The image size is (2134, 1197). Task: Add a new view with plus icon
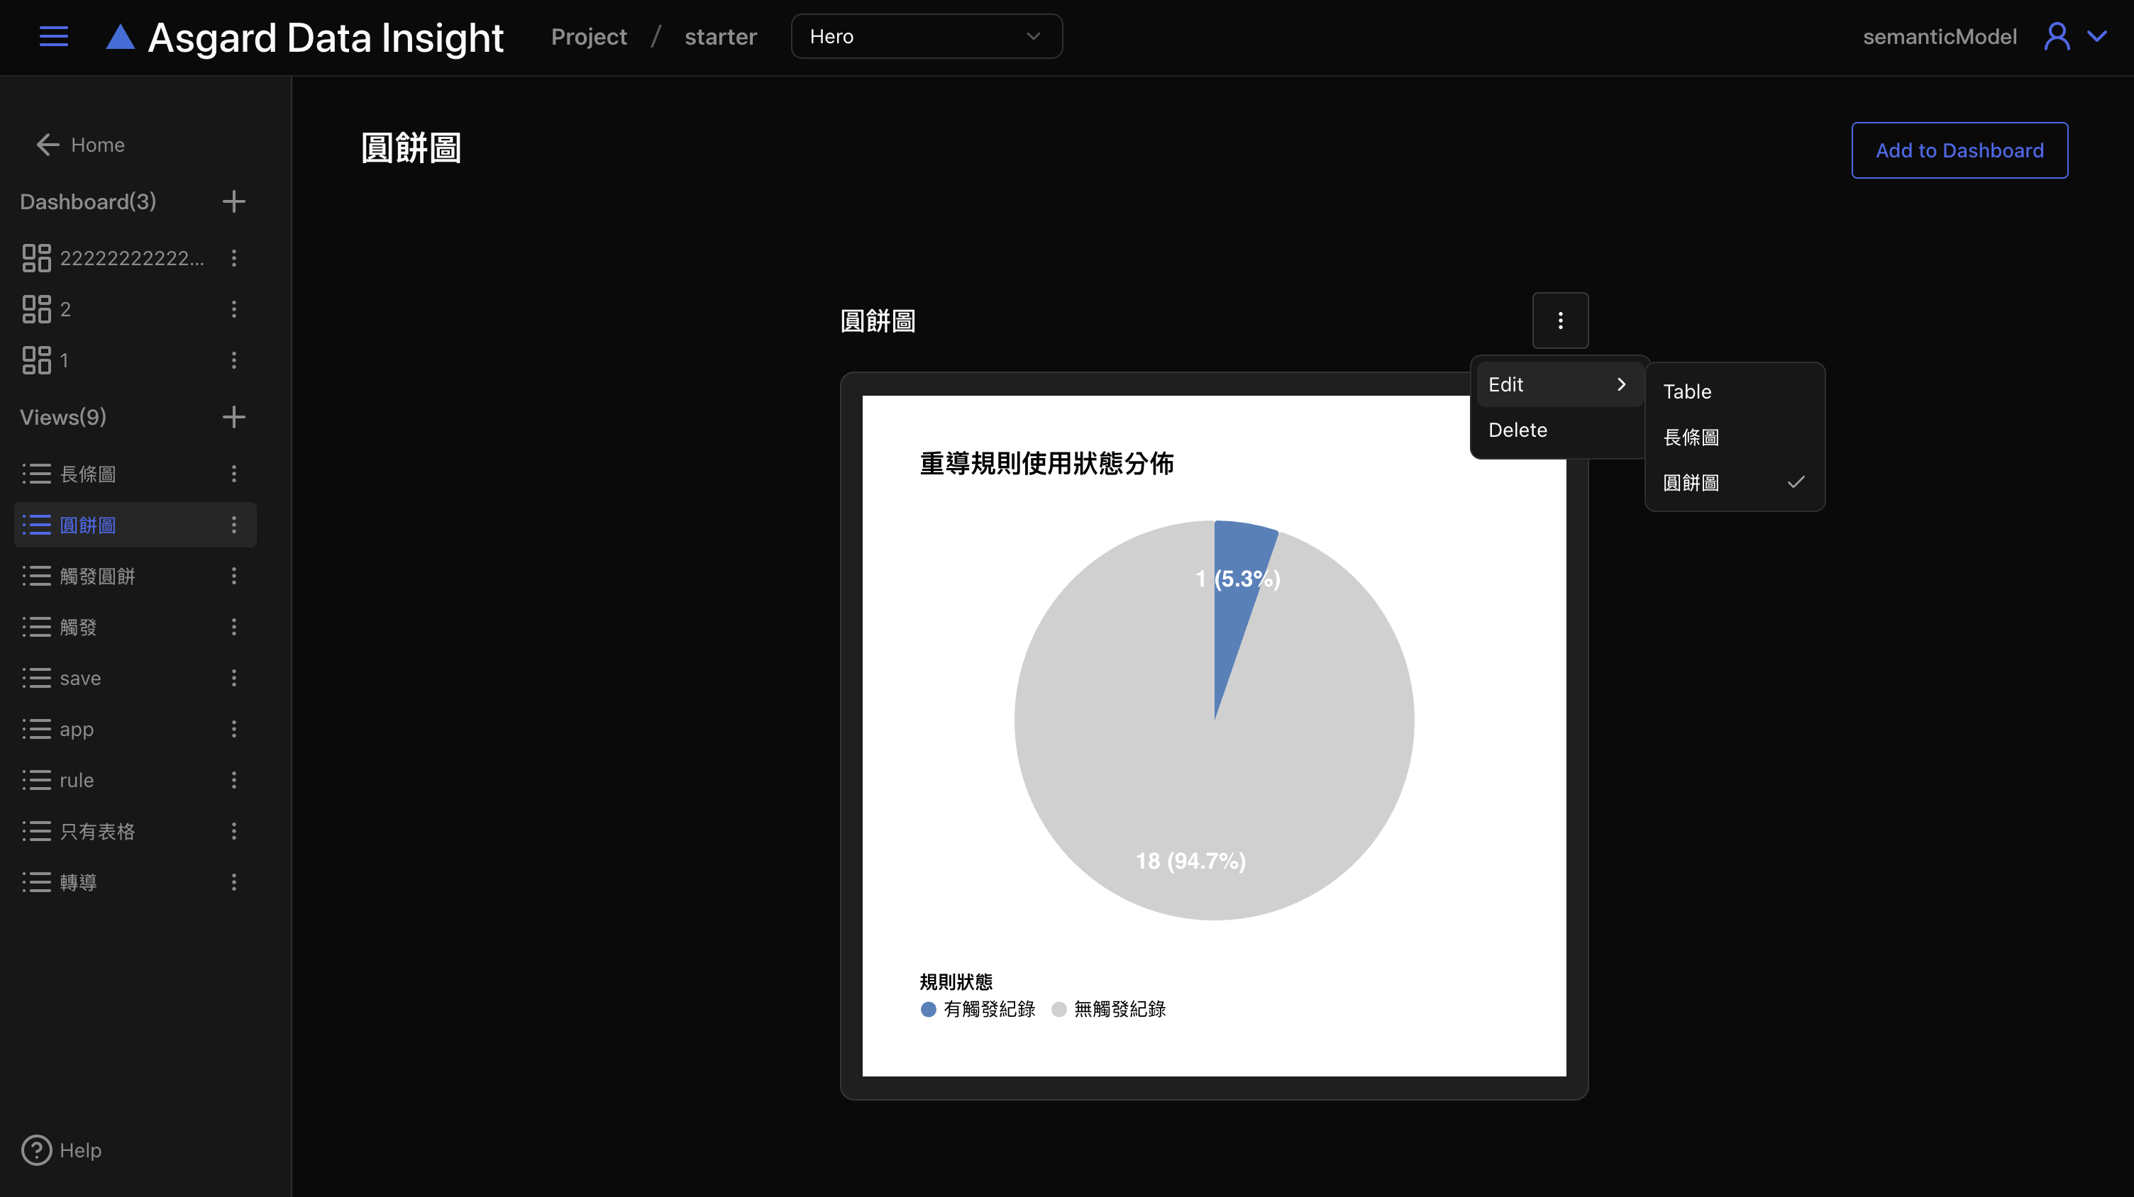tap(233, 416)
